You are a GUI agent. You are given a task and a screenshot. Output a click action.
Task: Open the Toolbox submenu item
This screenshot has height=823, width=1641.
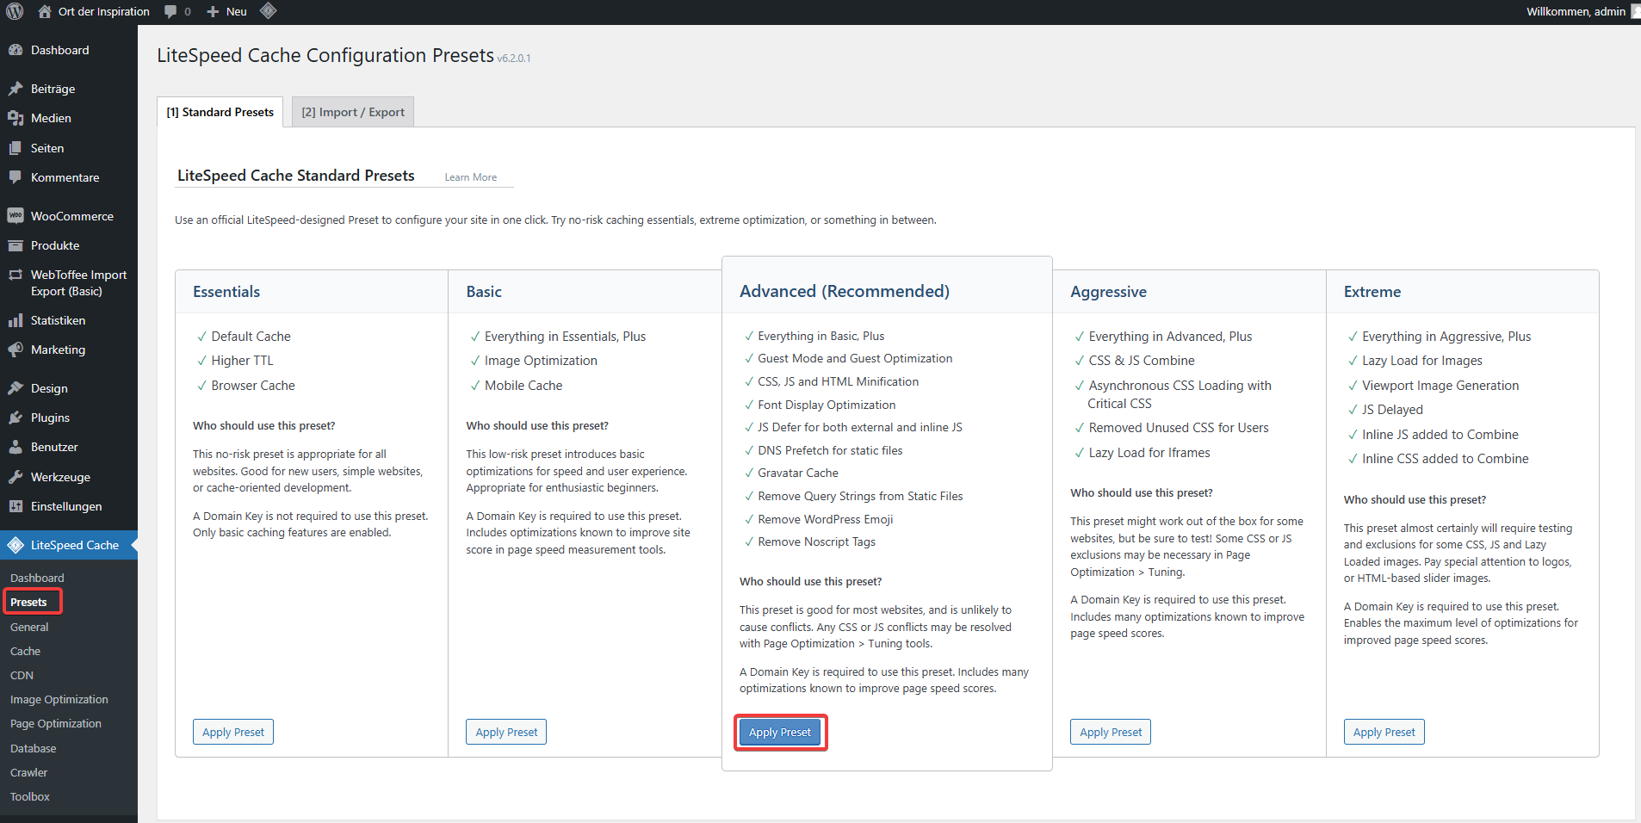tap(30, 796)
